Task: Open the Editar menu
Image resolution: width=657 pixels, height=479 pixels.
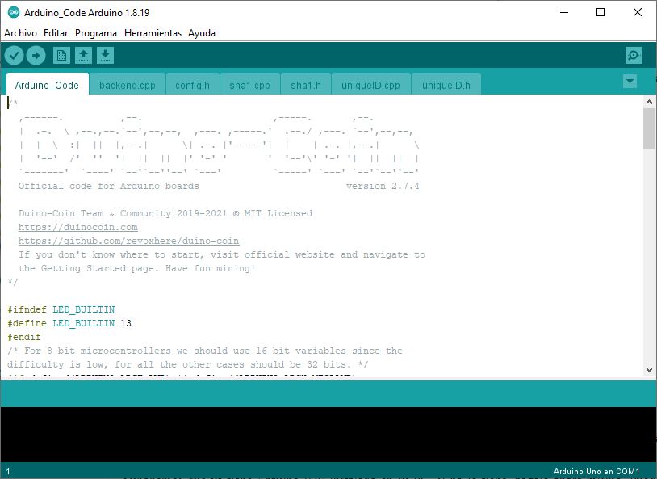Action: point(56,33)
